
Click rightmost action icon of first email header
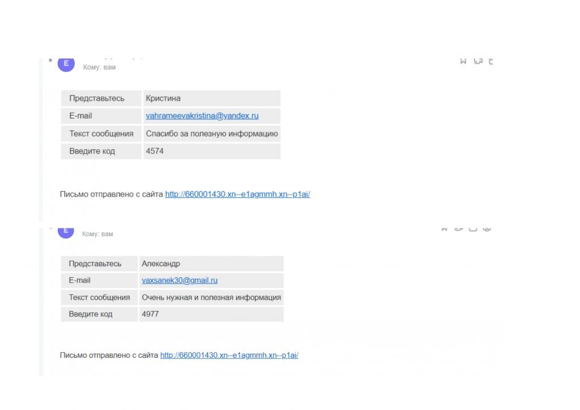pos(491,61)
